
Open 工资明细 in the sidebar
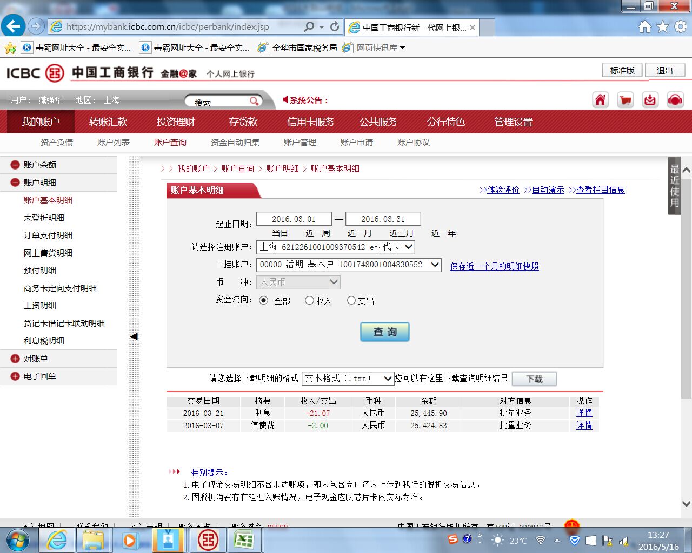40,305
